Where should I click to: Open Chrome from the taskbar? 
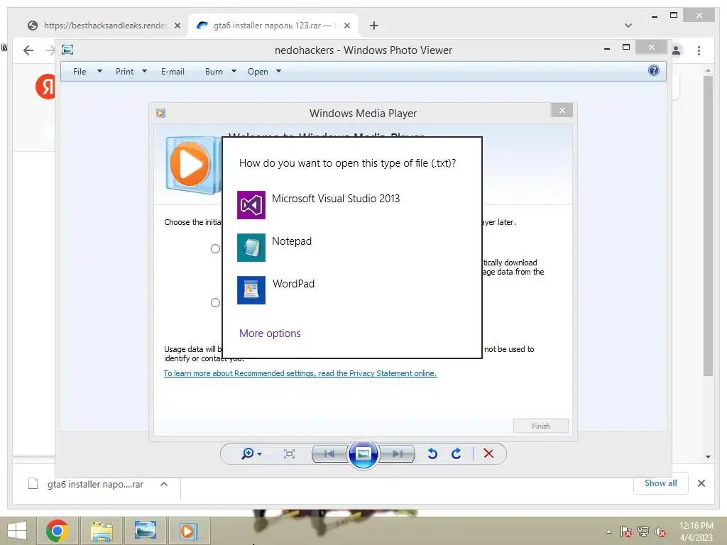point(58,531)
